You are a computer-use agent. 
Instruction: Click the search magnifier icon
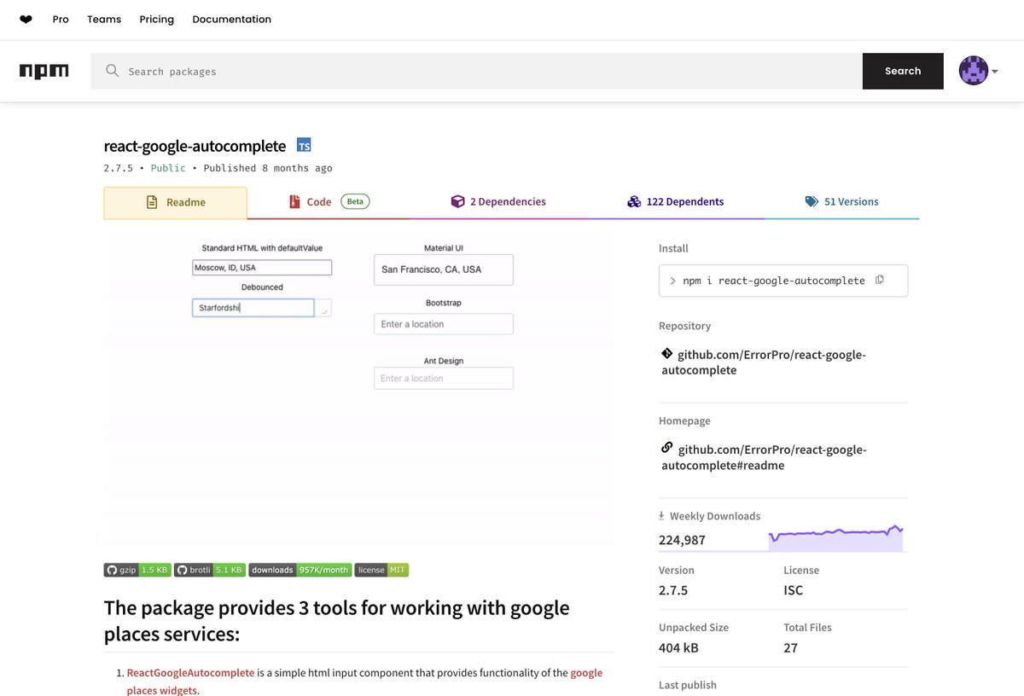coord(112,71)
